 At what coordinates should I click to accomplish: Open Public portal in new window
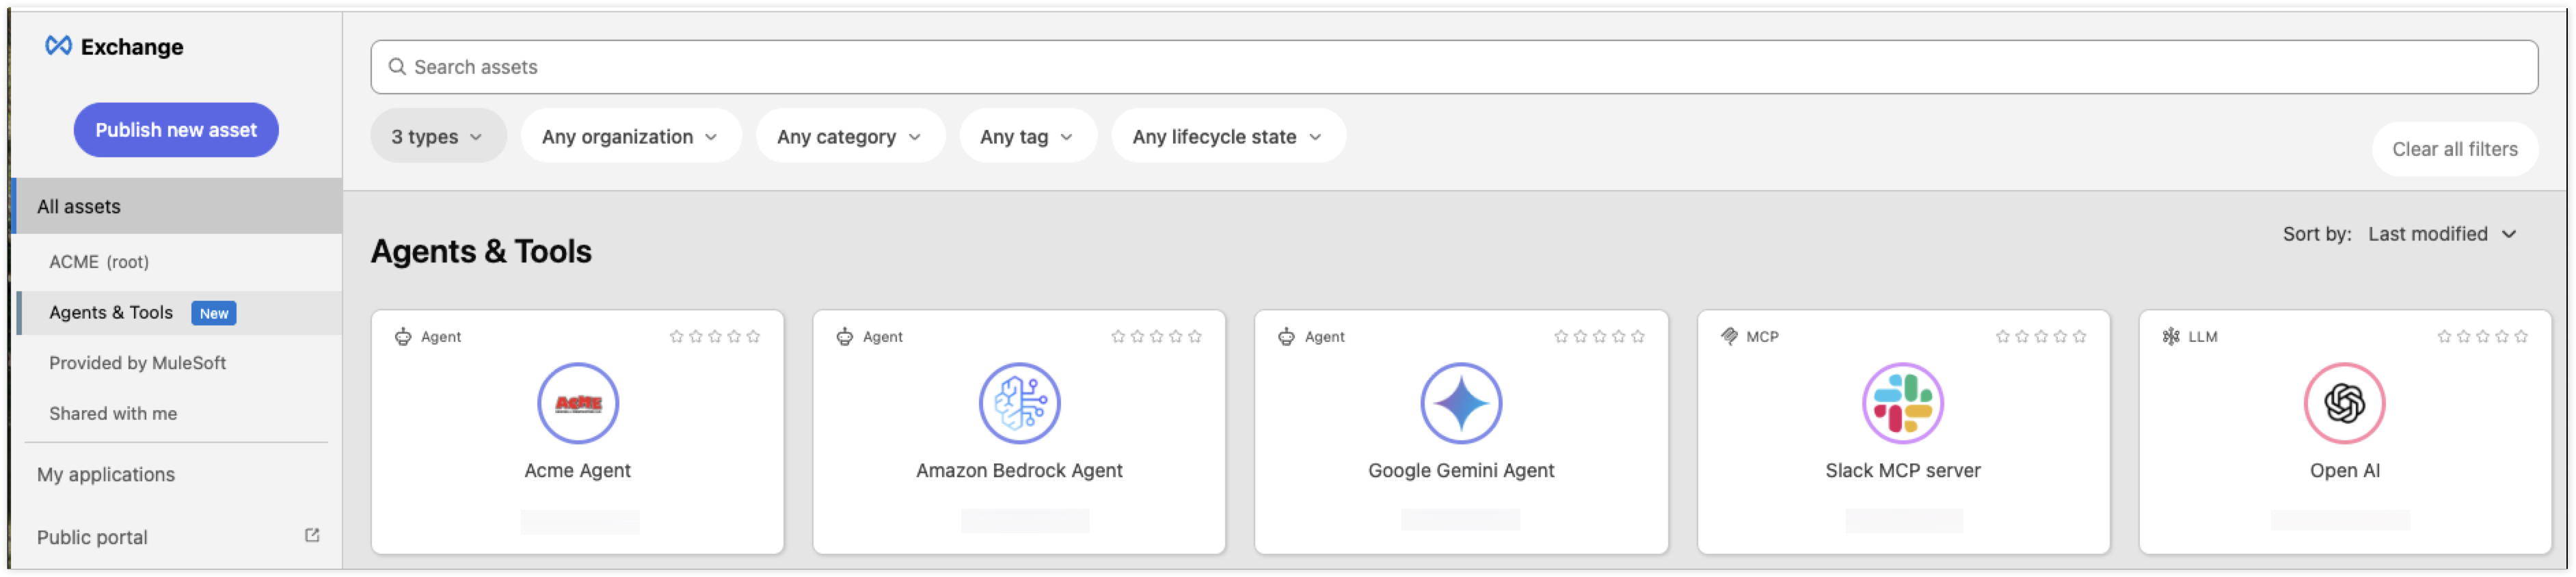[311, 535]
